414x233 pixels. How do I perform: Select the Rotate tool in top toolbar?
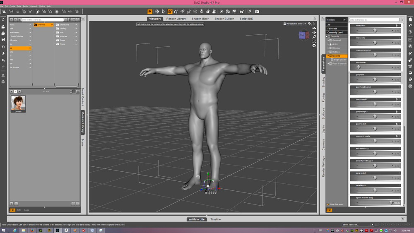pos(176,12)
